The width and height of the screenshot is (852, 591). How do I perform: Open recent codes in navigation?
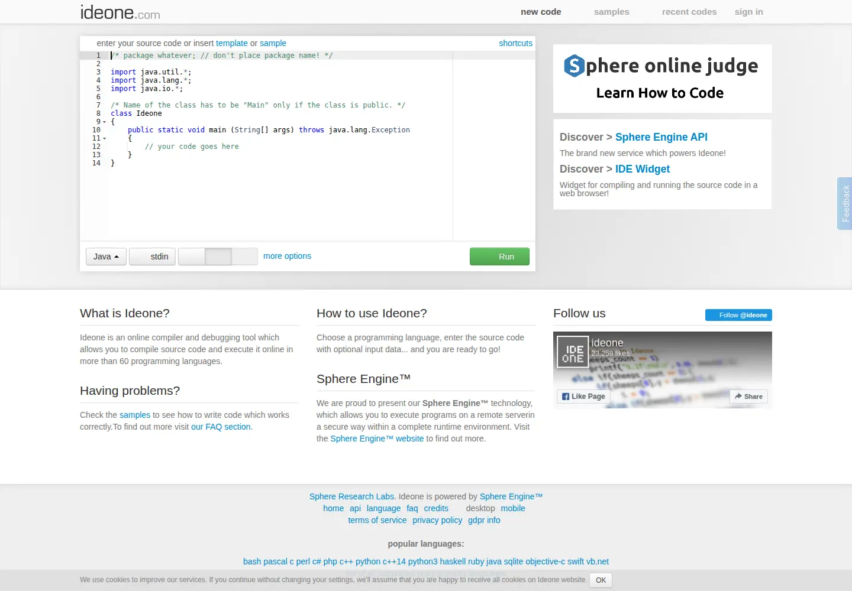pyautogui.click(x=689, y=12)
